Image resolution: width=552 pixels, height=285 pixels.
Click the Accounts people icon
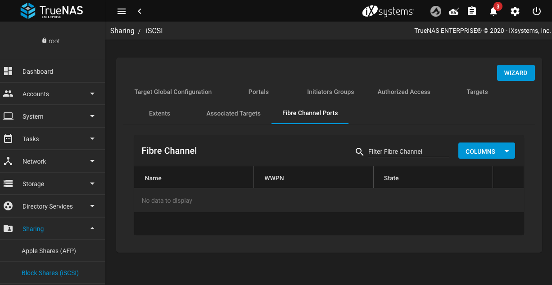tap(8, 94)
